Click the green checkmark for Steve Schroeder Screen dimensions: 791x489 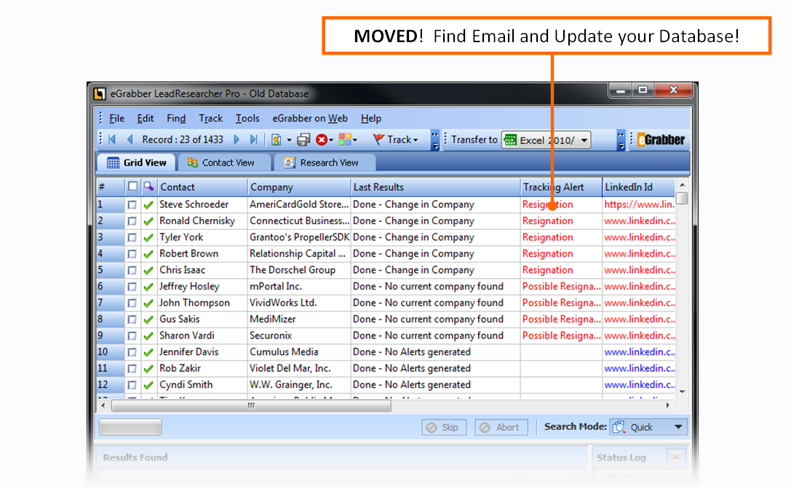[148, 205]
